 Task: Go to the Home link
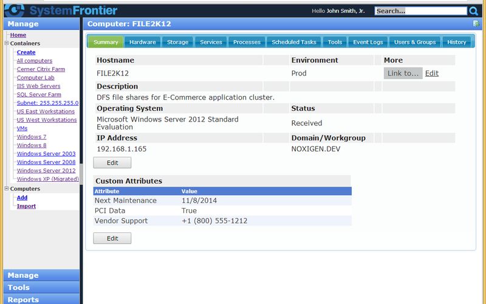pyautogui.click(x=18, y=35)
